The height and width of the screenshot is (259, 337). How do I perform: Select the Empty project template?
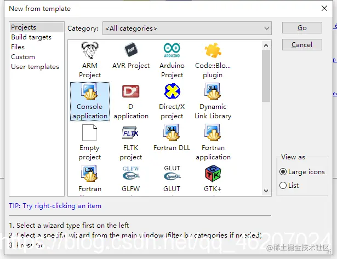[x=90, y=142]
